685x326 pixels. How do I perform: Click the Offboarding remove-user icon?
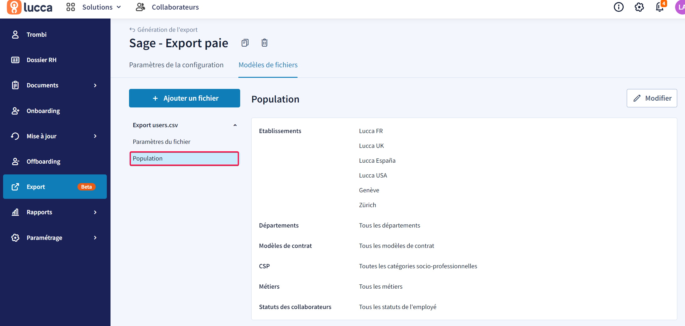pyautogui.click(x=15, y=161)
